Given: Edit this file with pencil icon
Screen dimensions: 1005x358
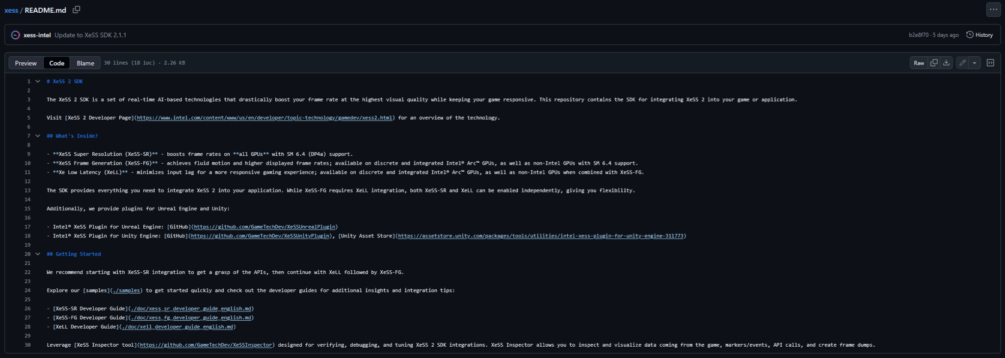Looking at the screenshot, I should (962, 63).
